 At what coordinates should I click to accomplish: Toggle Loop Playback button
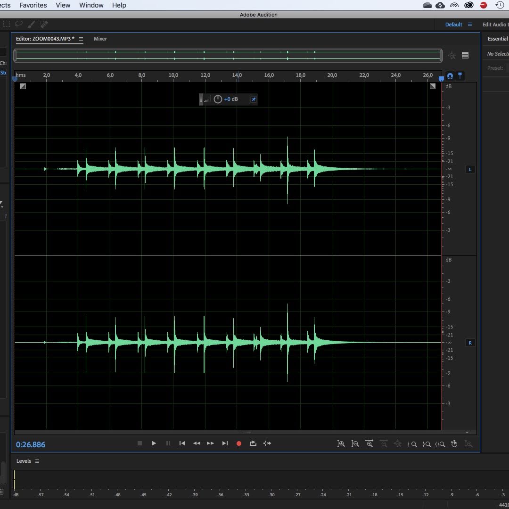click(x=253, y=443)
